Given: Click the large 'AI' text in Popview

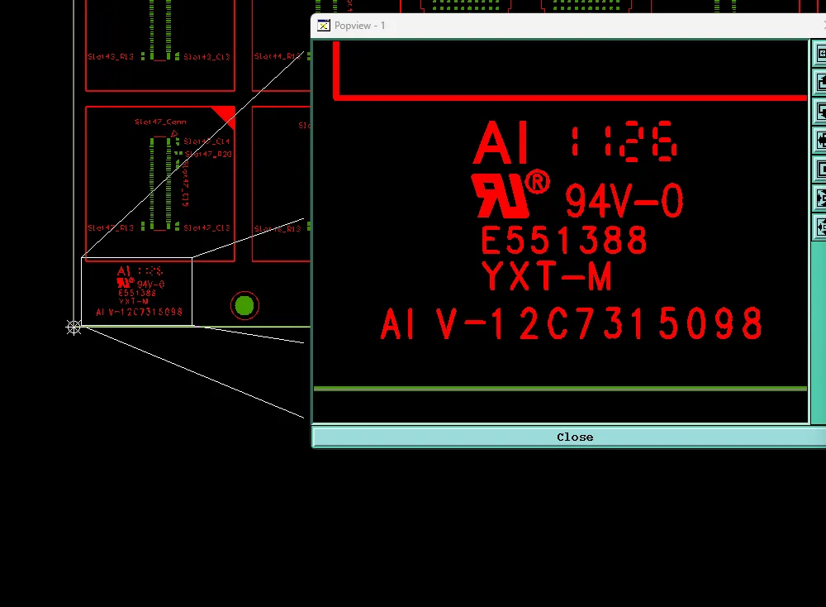Looking at the screenshot, I should (x=501, y=143).
